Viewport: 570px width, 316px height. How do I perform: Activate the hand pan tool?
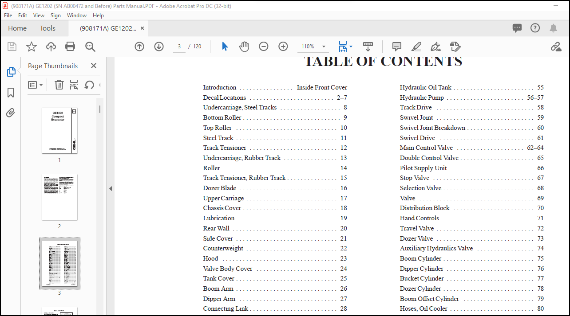point(244,47)
